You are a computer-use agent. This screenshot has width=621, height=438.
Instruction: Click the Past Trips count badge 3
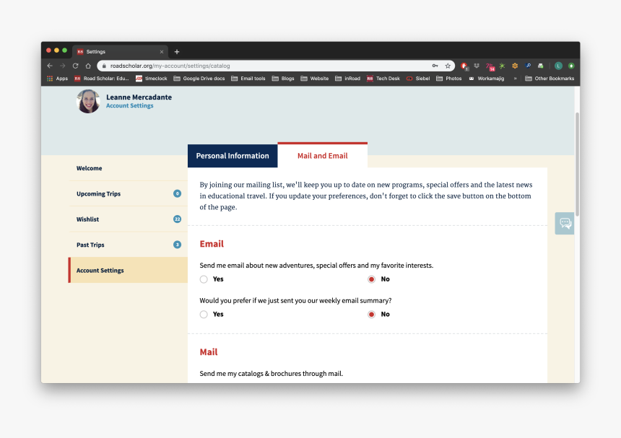click(178, 245)
